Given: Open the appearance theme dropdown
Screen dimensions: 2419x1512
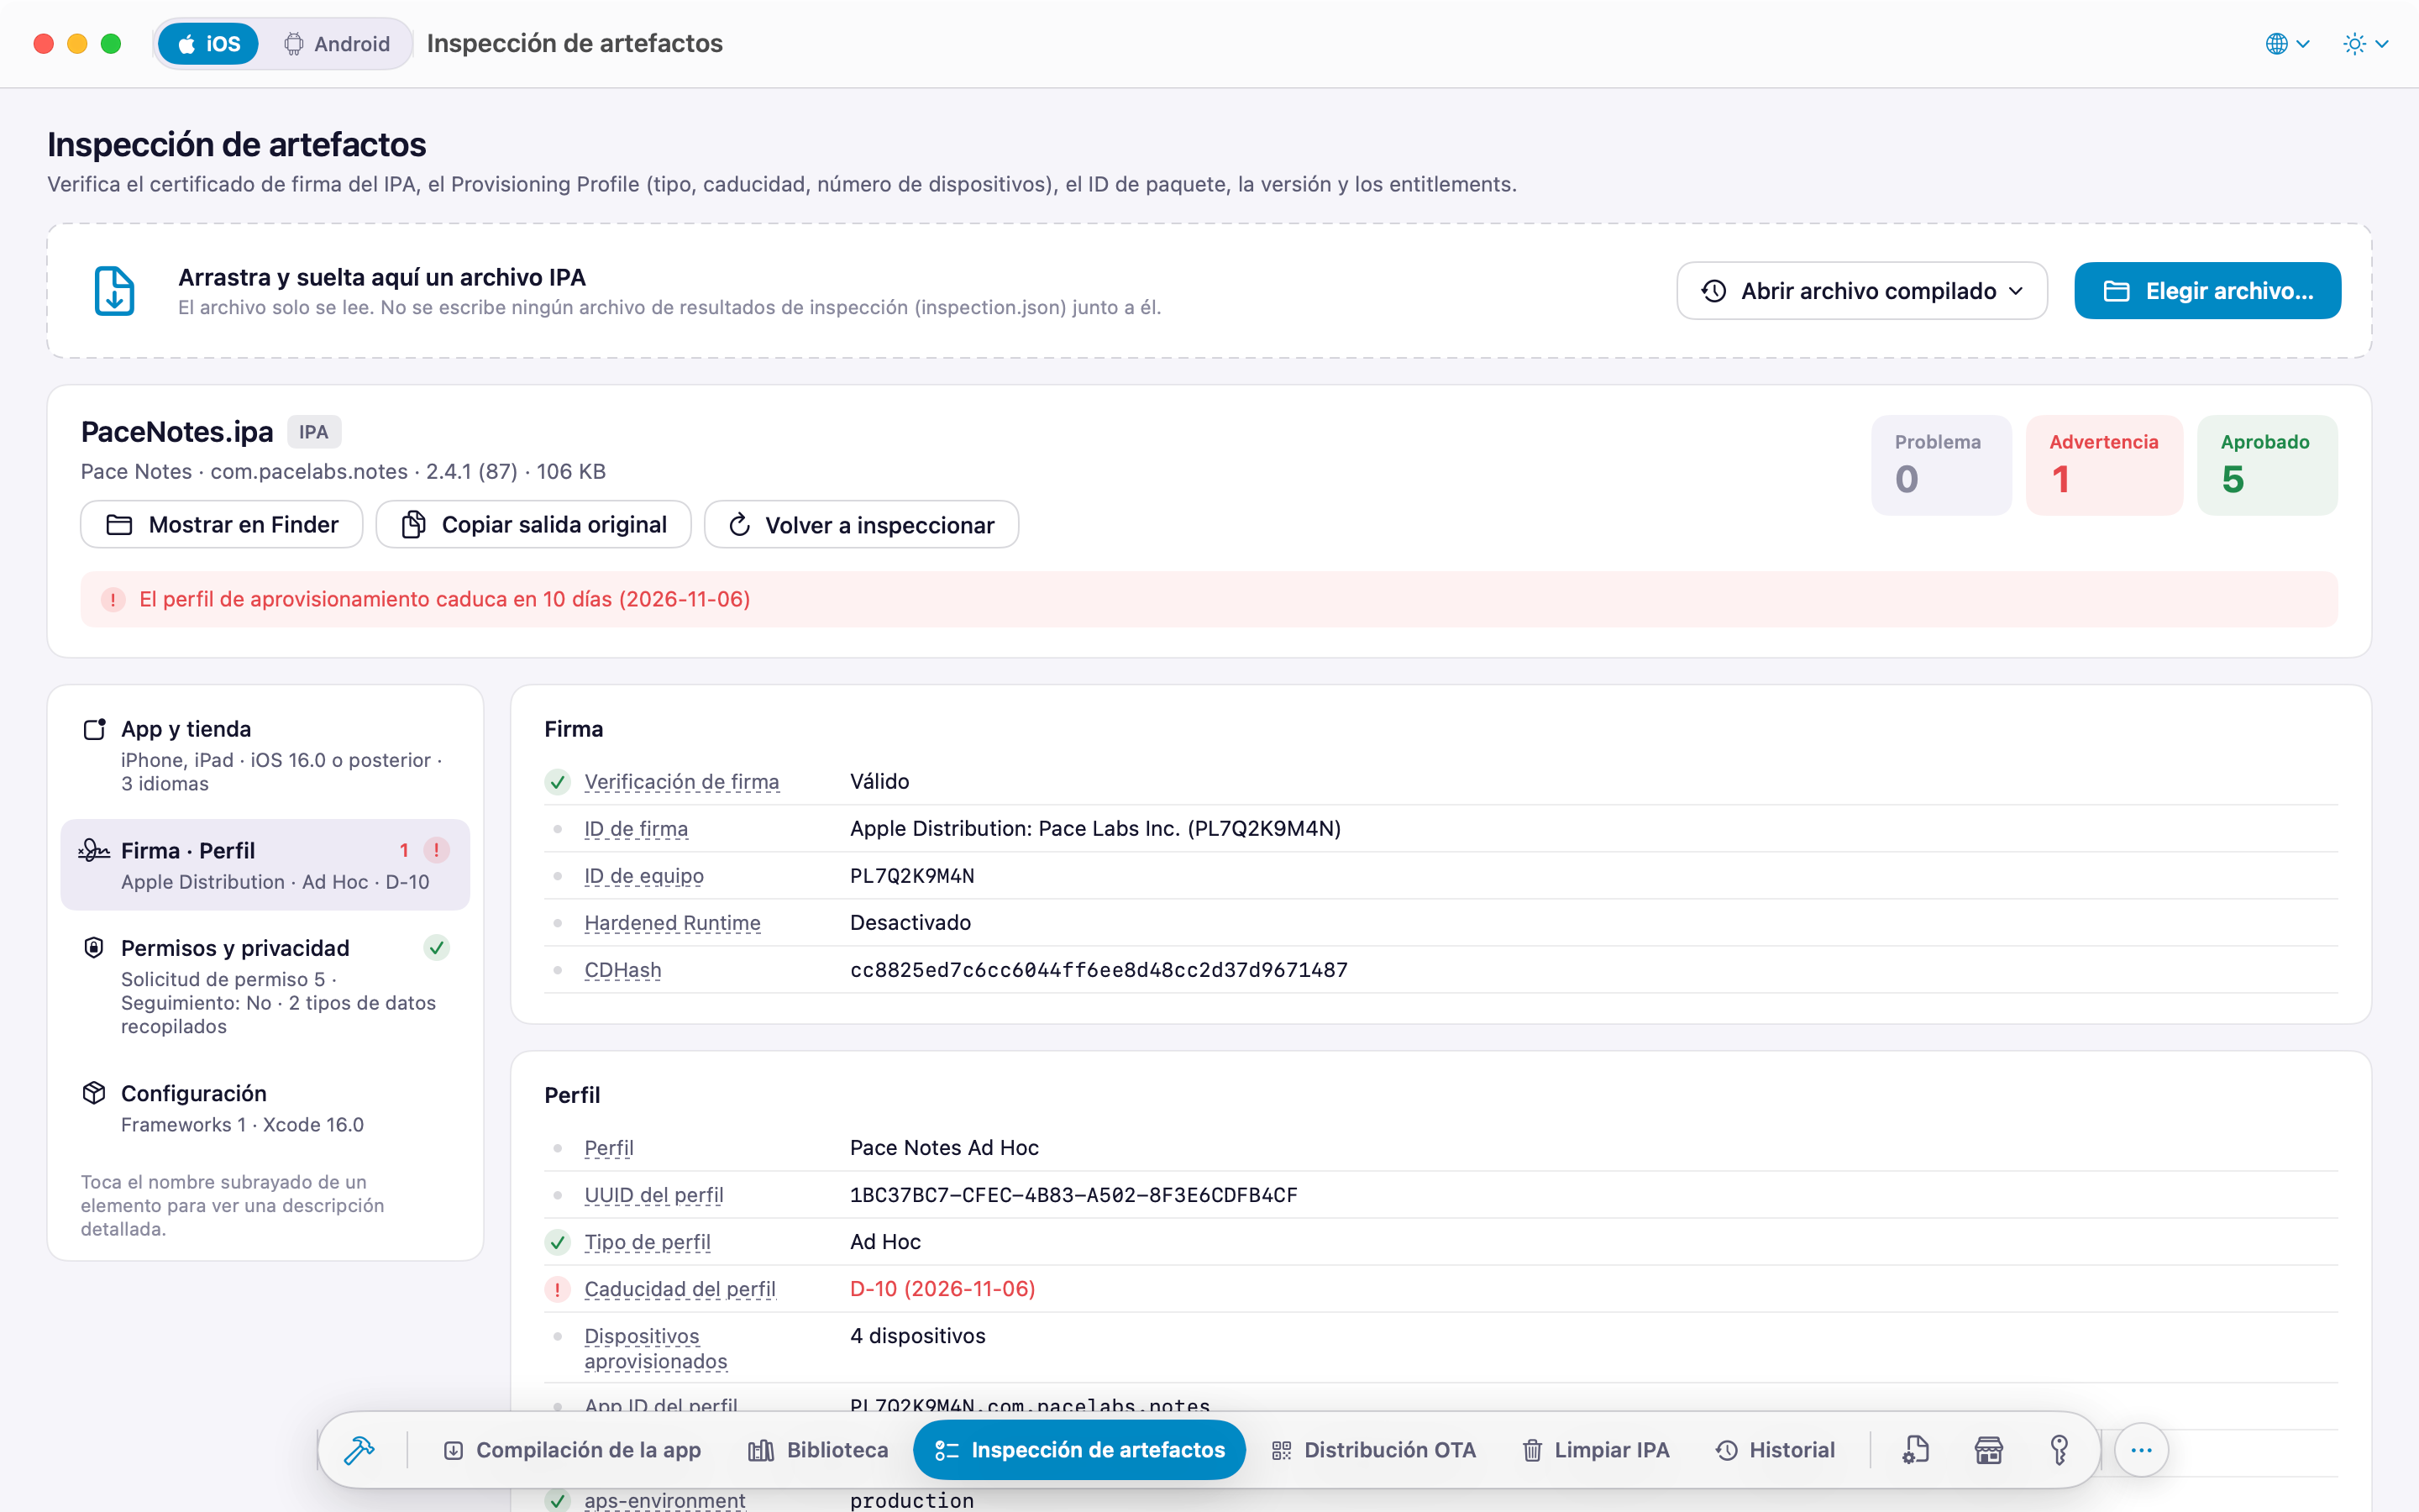Looking at the screenshot, I should pyautogui.click(x=2365, y=44).
